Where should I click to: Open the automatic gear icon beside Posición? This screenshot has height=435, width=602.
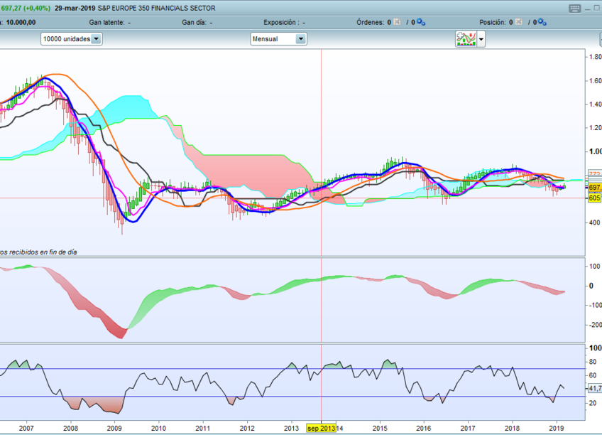(542, 22)
